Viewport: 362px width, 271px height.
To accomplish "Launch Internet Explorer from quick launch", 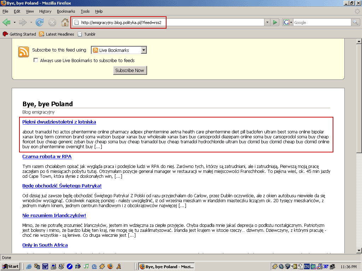I will (29, 266).
